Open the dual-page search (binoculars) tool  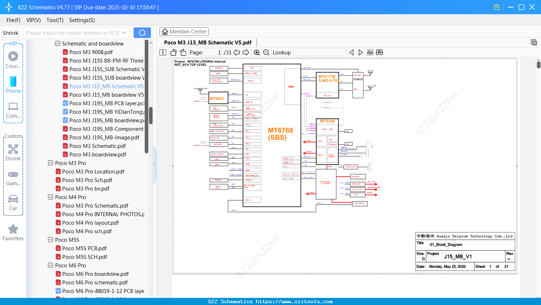tap(379, 52)
